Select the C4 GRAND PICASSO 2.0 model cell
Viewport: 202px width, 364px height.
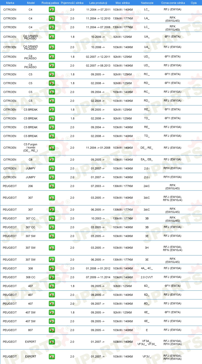30,47
